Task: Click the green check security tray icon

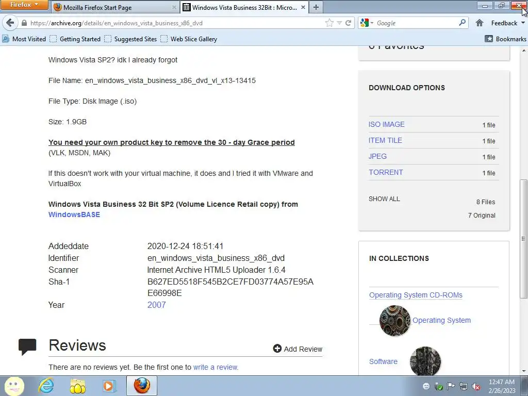Action: tap(438, 386)
